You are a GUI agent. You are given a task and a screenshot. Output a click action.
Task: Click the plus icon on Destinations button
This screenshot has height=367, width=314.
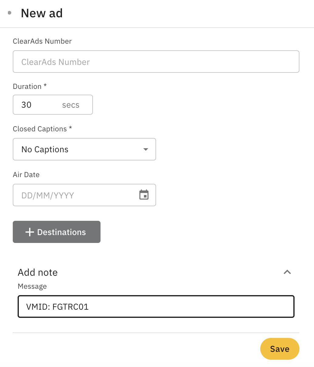coord(29,232)
